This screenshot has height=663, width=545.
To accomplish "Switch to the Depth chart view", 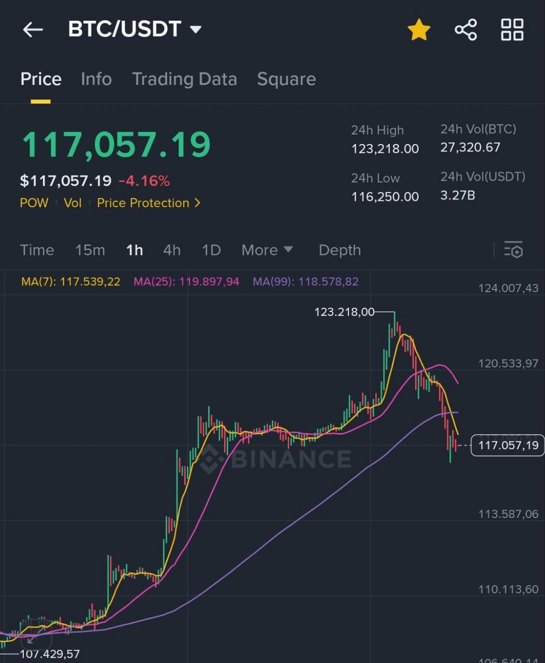I will [340, 250].
